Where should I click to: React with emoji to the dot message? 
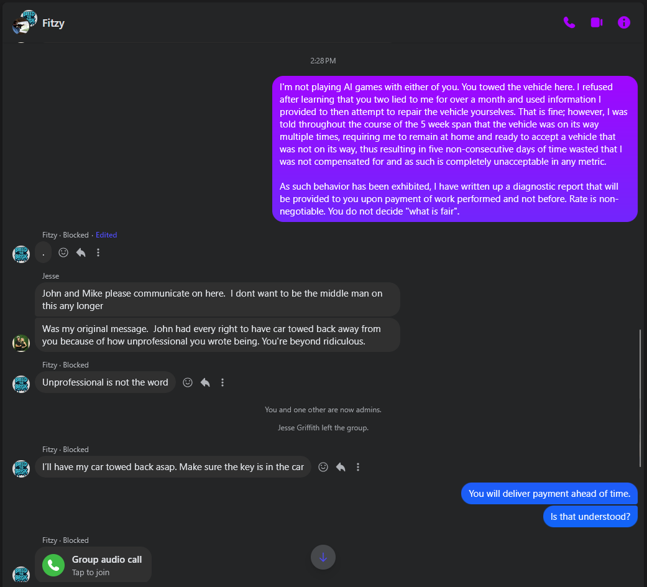tap(63, 252)
